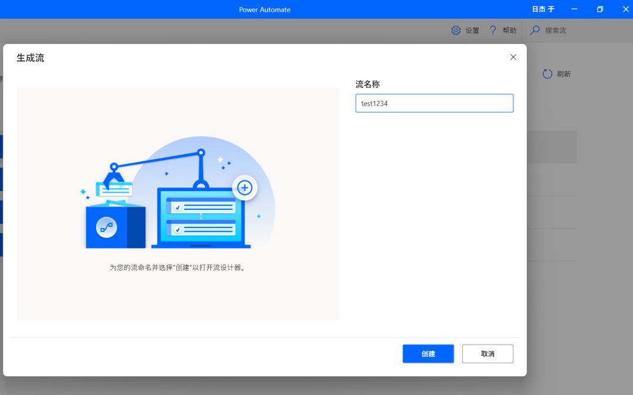Image resolution: width=633 pixels, height=395 pixels.
Task: Minimize the Power Automate window
Action: 574,9
